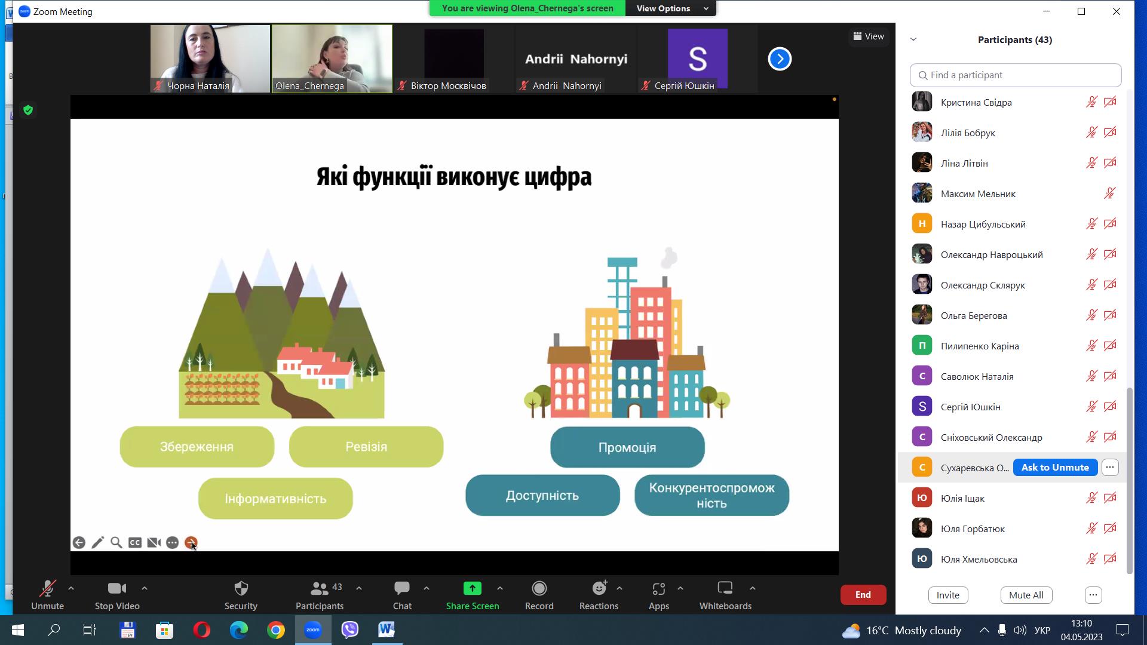This screenshot has height=645, width=1147.
Task: Open audio options arrow next to Unmute
Action: pos(71,588)
